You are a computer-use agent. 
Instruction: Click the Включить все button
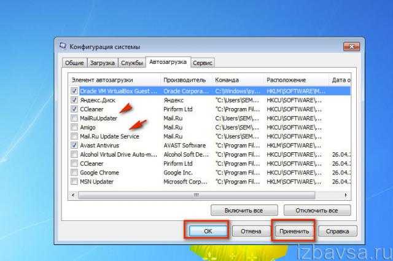click(244, 211)
